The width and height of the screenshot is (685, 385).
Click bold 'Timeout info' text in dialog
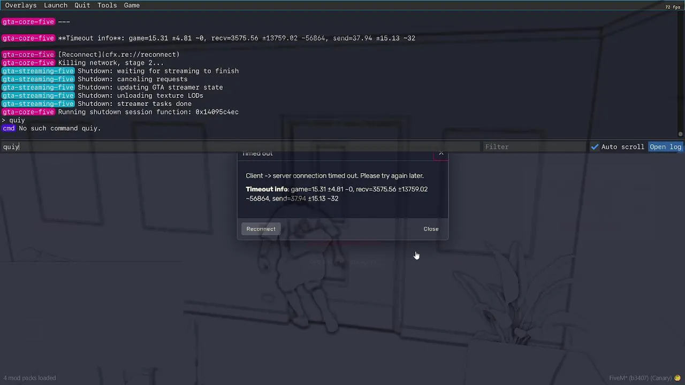pyautogui.click(x=267, y=189)
